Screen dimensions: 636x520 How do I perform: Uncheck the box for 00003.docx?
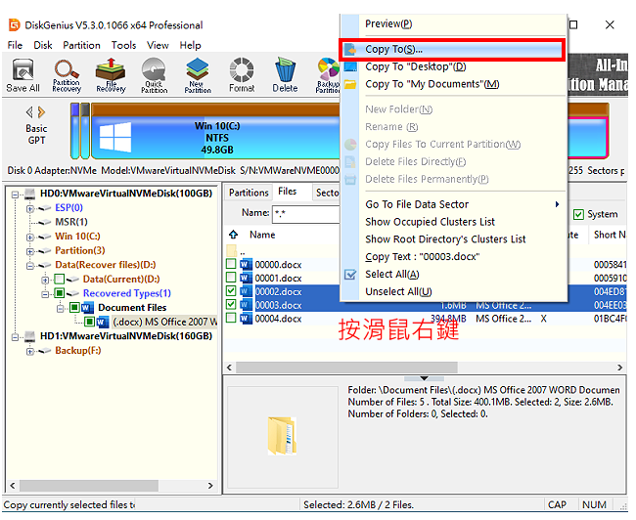[231, 304]
